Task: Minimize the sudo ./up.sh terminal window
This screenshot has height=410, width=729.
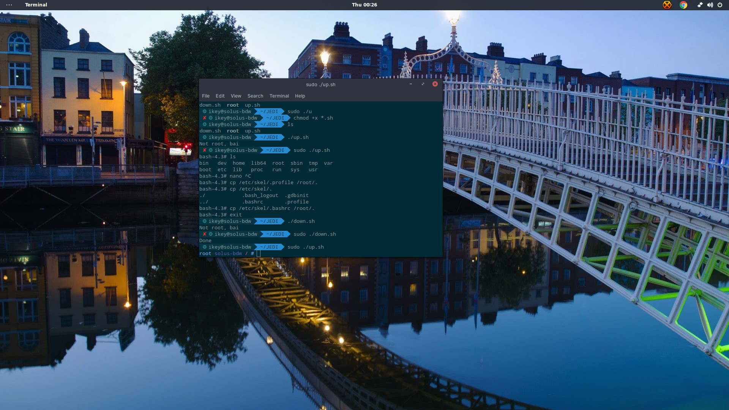Action: (x=411, y=84)
